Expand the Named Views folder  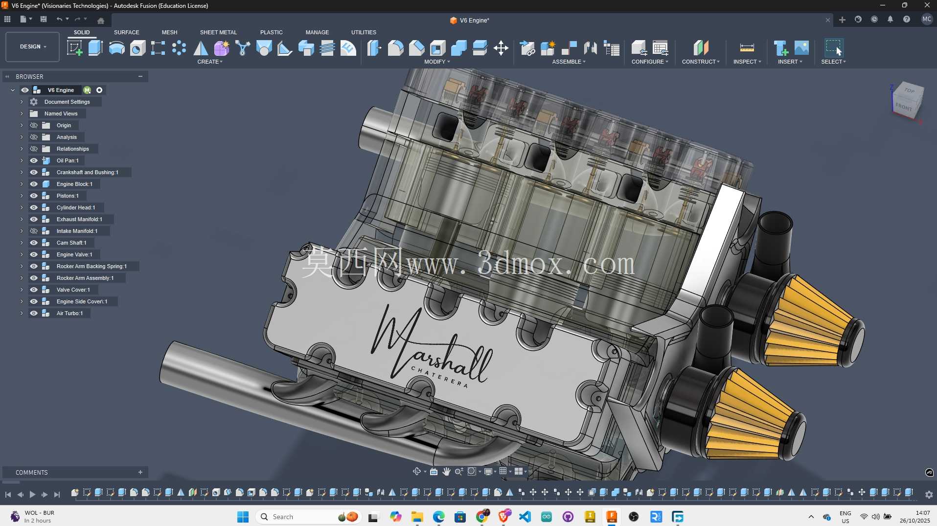click(x=22, y=114)
